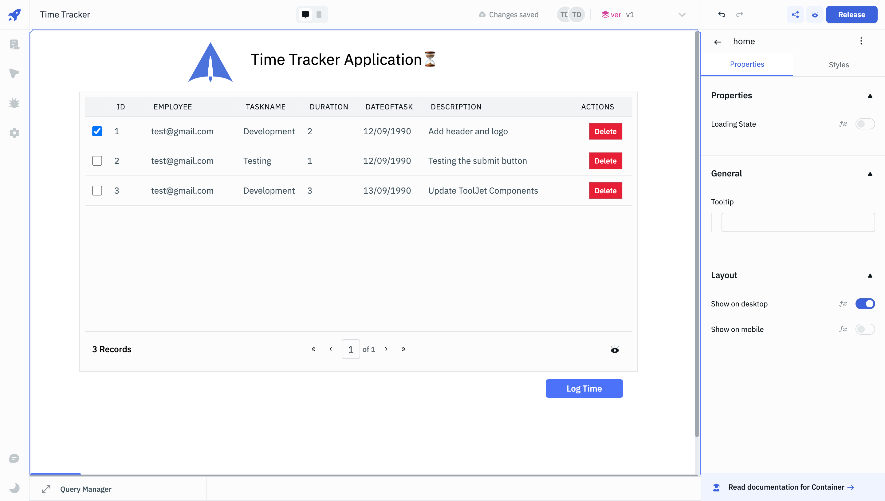Viewport: 885px width, 501px height.
Task: Click the Log Time button
Action: [584, 389]
